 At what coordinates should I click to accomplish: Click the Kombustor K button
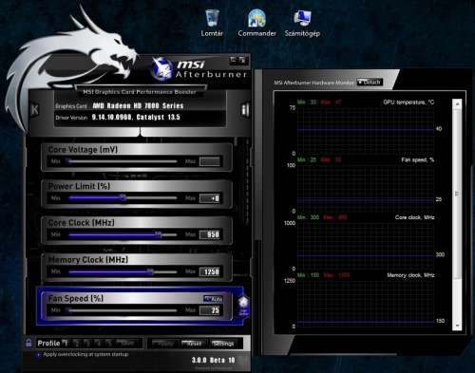[x=34, y=109]
